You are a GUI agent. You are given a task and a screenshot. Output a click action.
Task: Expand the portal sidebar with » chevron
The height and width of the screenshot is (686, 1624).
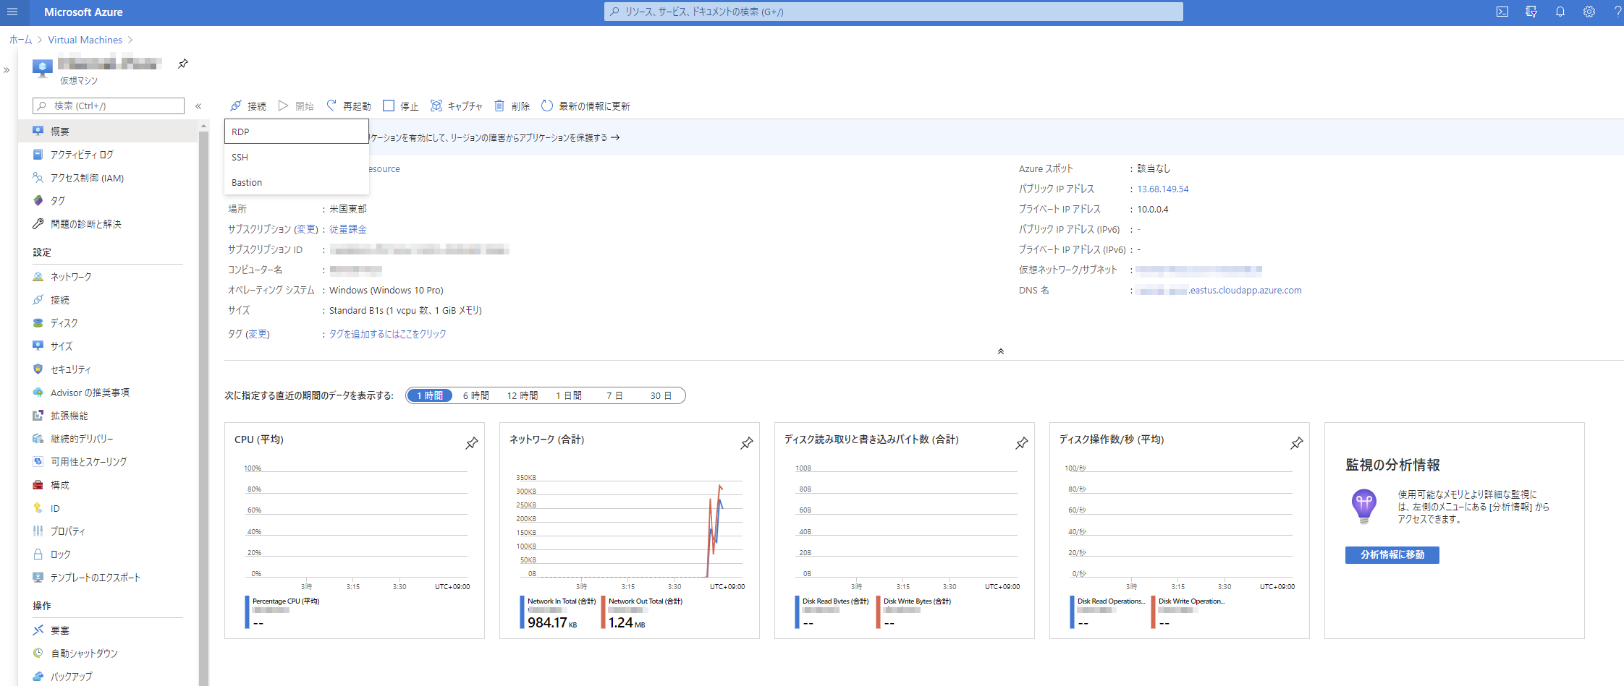click(7, 70)
